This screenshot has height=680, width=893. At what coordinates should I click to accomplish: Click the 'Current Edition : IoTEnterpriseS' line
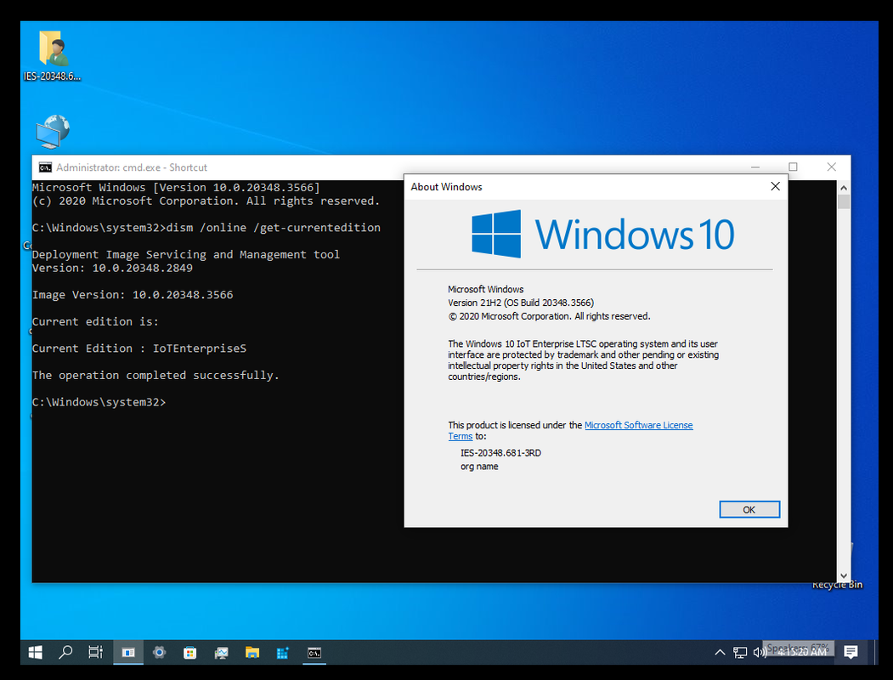(139, 348)
